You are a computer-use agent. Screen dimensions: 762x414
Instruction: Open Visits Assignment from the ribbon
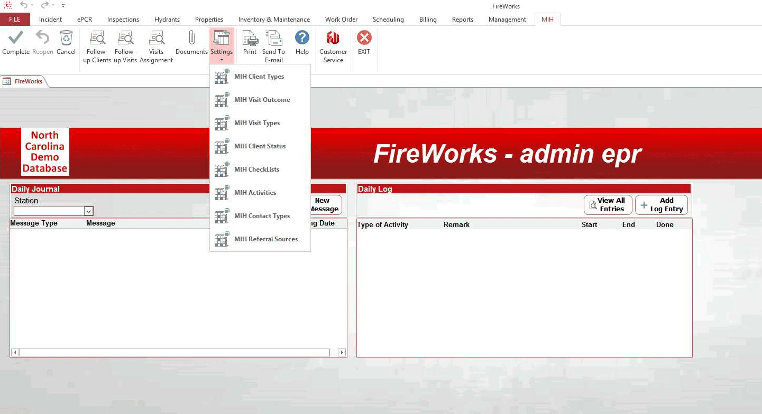tap(156, 46)
